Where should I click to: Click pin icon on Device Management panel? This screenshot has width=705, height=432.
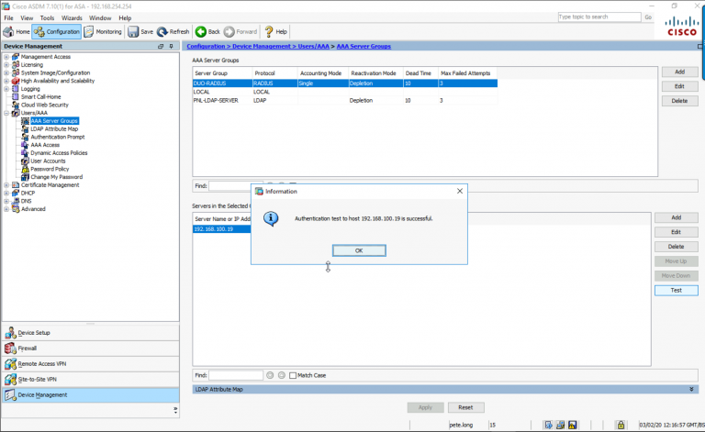click(171, 46)
